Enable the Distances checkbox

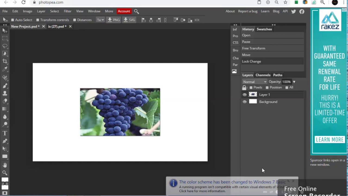(74, 20)
